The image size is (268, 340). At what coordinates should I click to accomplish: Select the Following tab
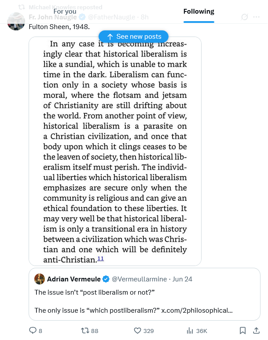pyautogui.click(x=198, y=11)
